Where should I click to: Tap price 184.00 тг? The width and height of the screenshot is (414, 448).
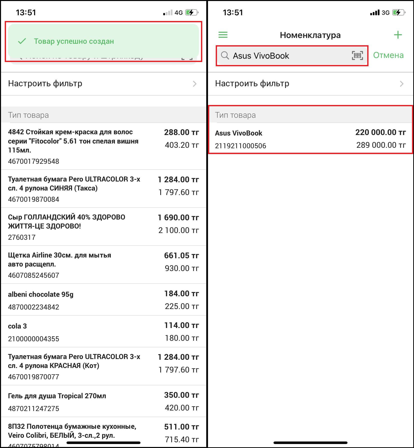181,293
